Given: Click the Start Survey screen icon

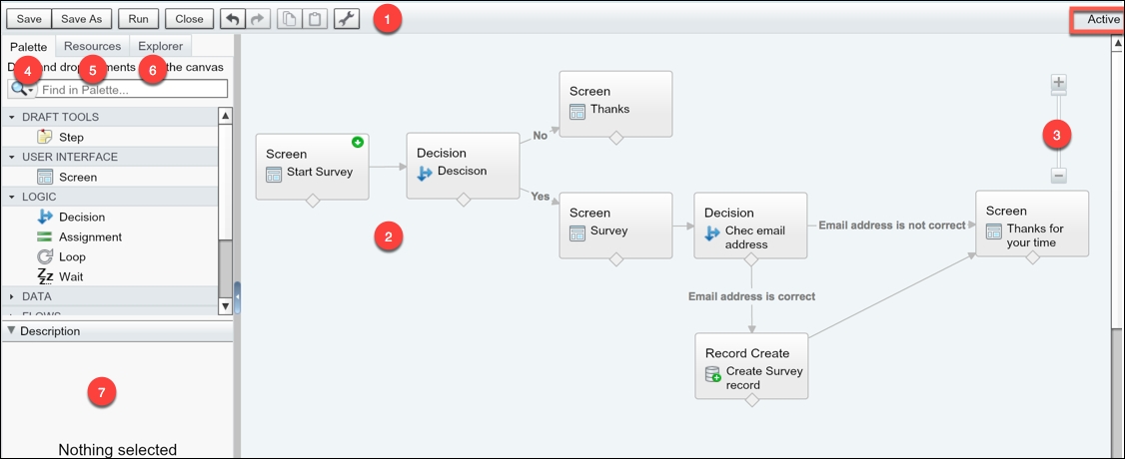Looking at the screenshot, I should [274, 174].
